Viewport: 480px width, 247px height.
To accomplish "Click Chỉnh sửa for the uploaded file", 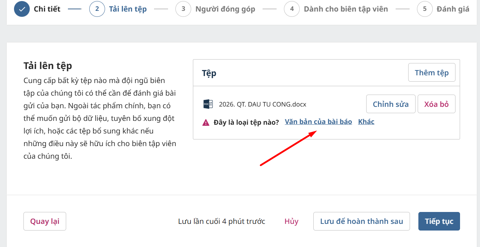I will point(391,104).
